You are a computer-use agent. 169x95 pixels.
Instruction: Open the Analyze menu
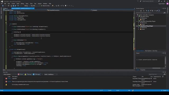(x=40, y=3)
